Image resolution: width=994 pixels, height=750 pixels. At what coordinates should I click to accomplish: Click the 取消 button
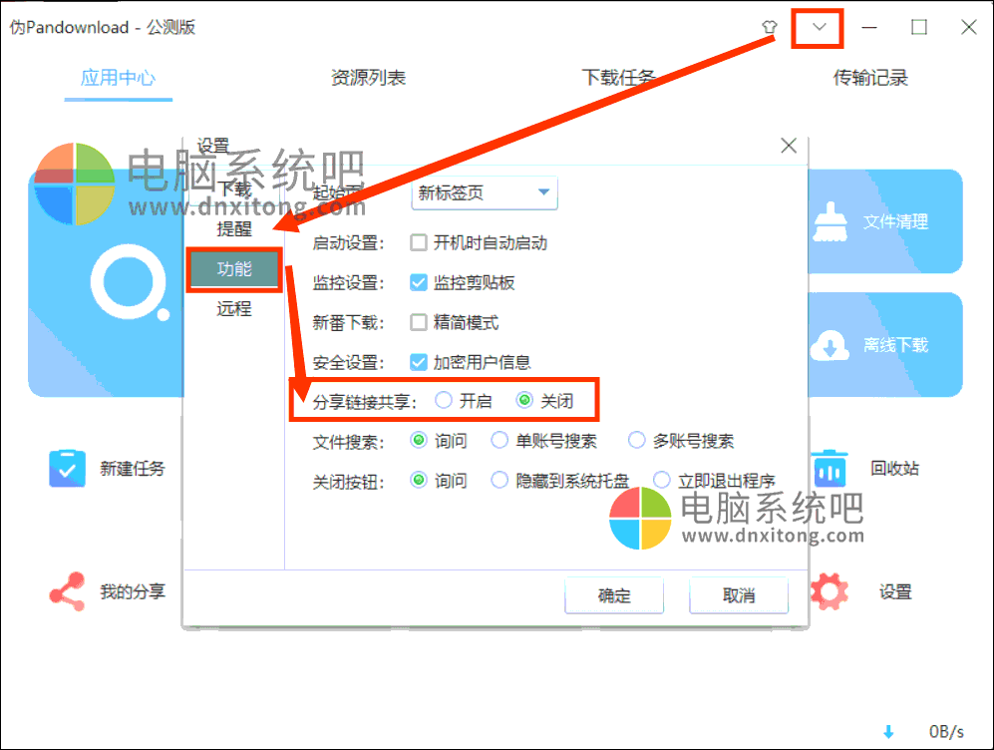739,594
